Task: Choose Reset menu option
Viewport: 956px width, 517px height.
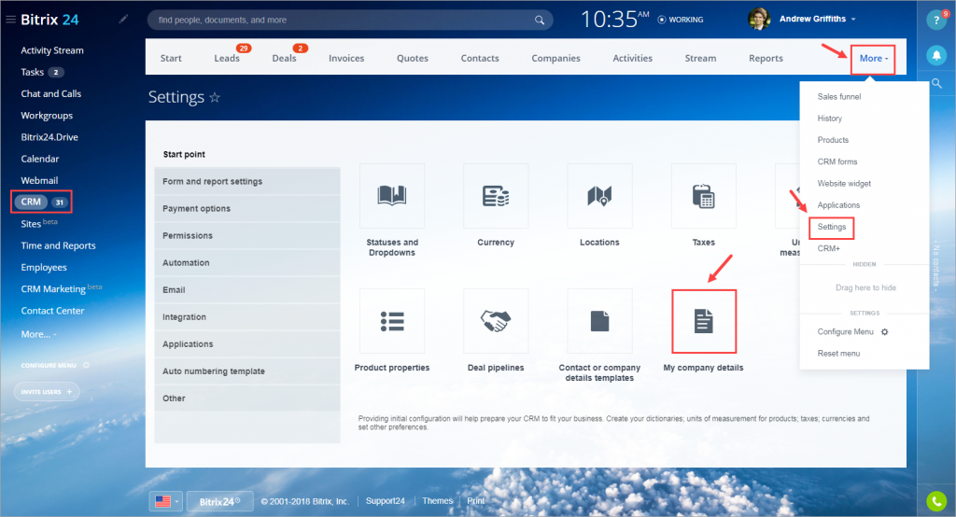Action: coord(838,354)
